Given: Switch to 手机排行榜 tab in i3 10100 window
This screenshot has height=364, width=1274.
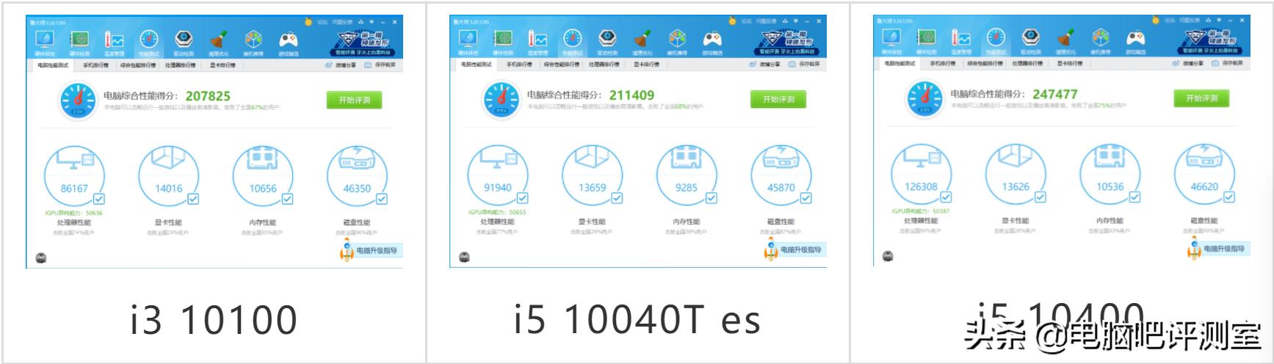Looking at the screenshot, I should coord(96,65).
